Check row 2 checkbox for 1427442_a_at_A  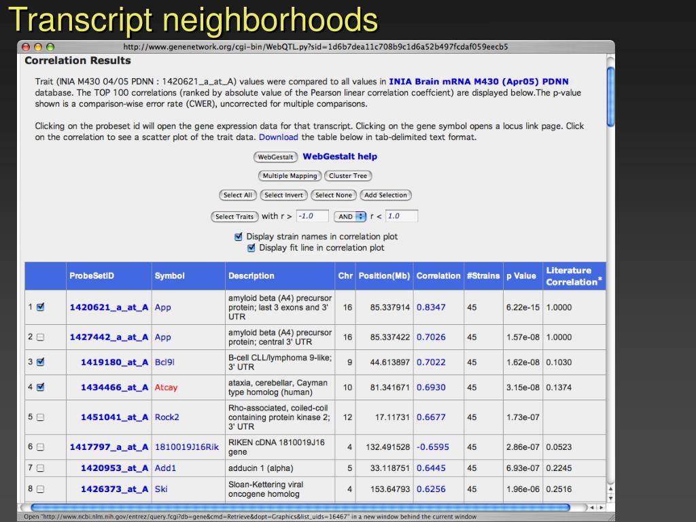pyautogui.click(x=40, y=337)
